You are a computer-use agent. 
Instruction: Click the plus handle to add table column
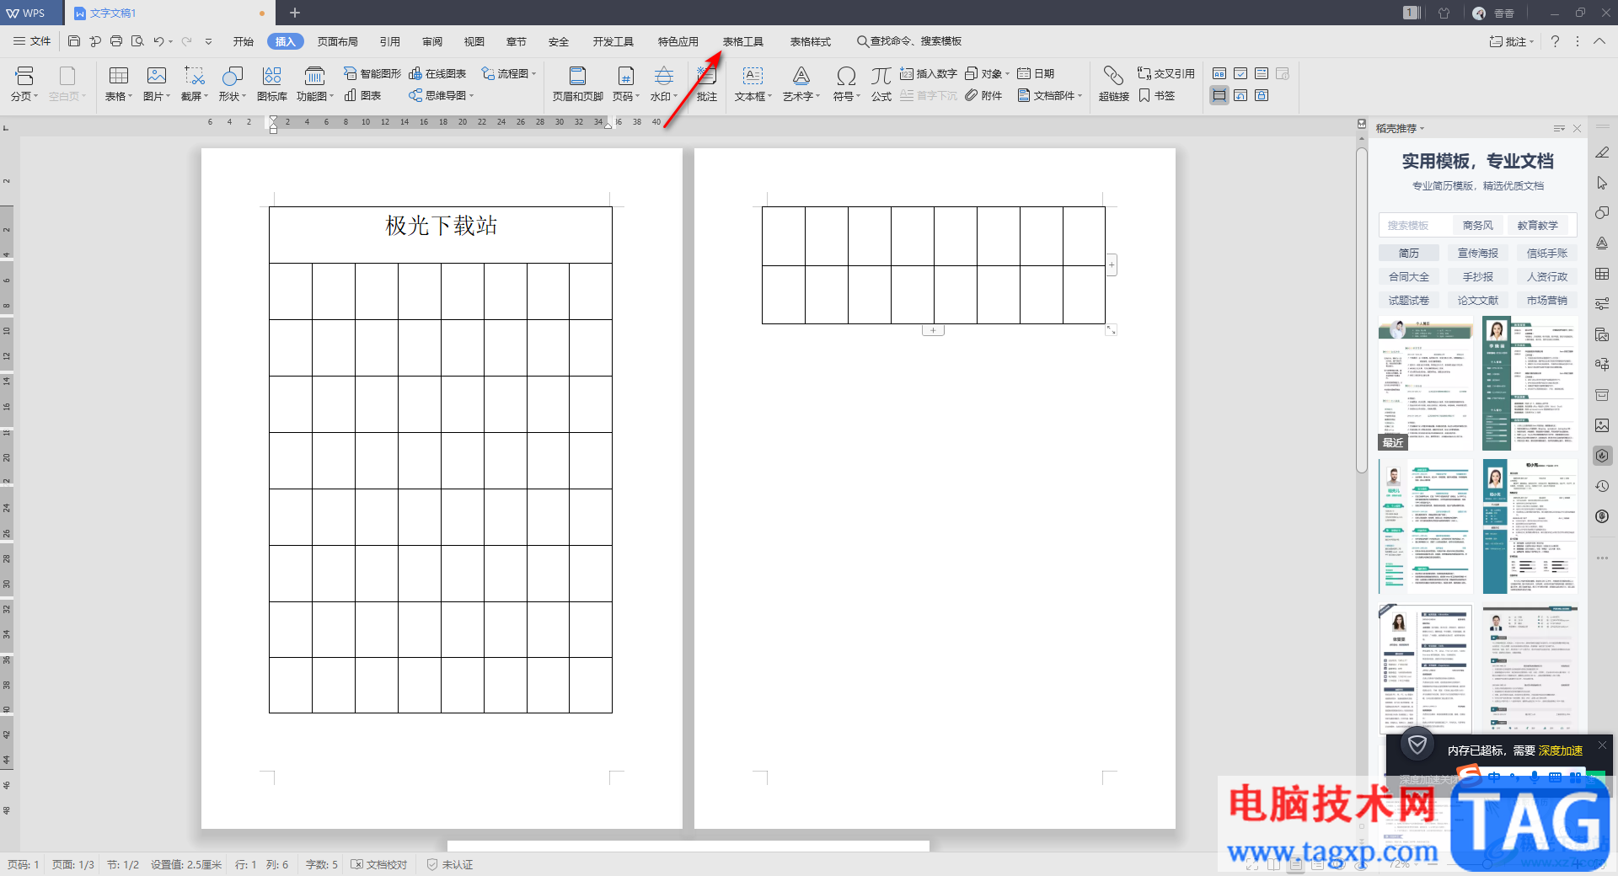pyautogui.click(x=1112, y=265)
